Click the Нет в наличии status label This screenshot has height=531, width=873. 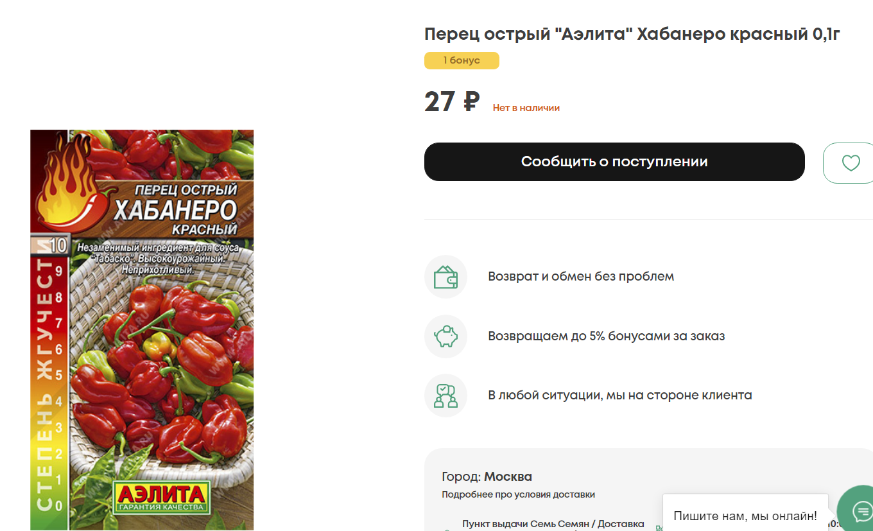[526, 108]
